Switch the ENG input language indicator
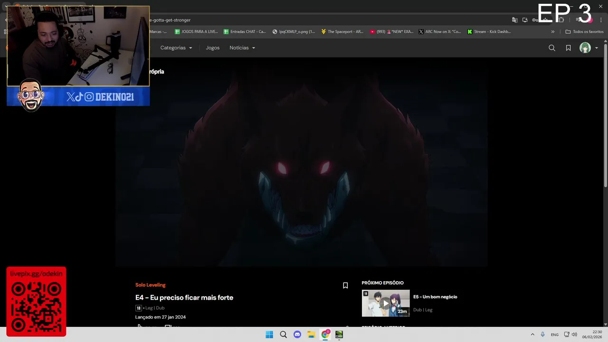The height and width of the screenshot is (342, 608). (555, 335)
